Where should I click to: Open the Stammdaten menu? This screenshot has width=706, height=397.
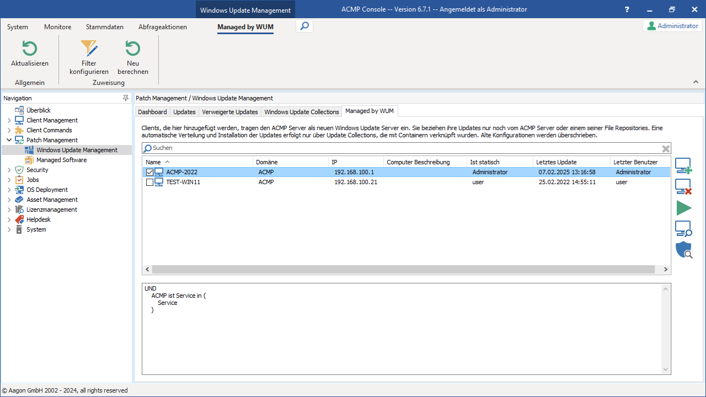[105, 27]
